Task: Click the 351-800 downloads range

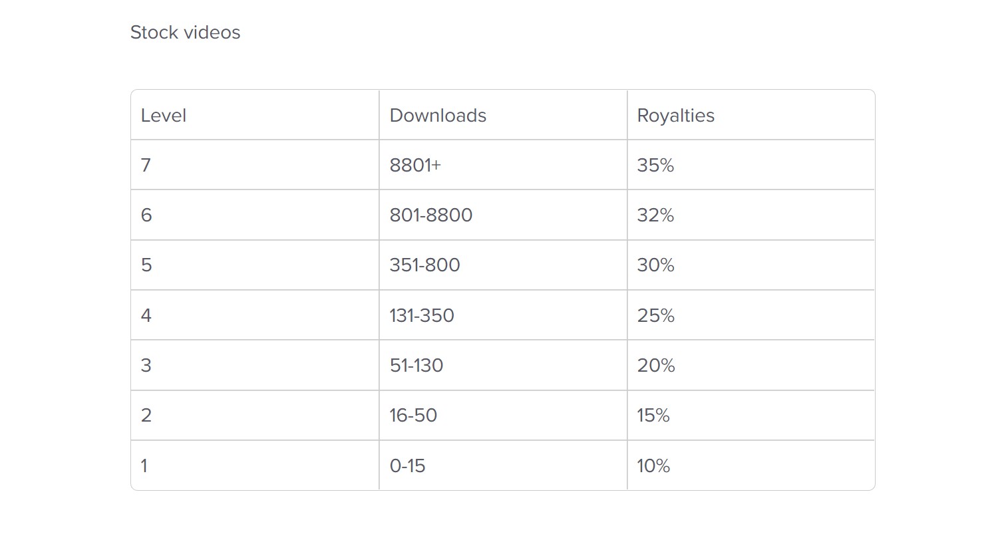Action: click(x=424, y=265)
